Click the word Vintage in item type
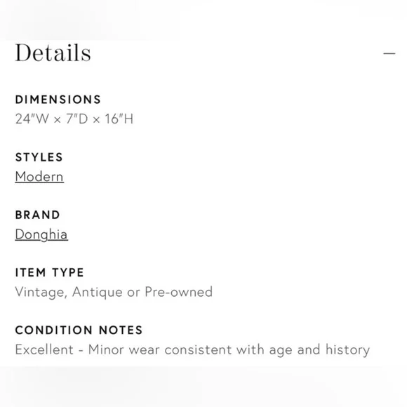 point(41,293)
